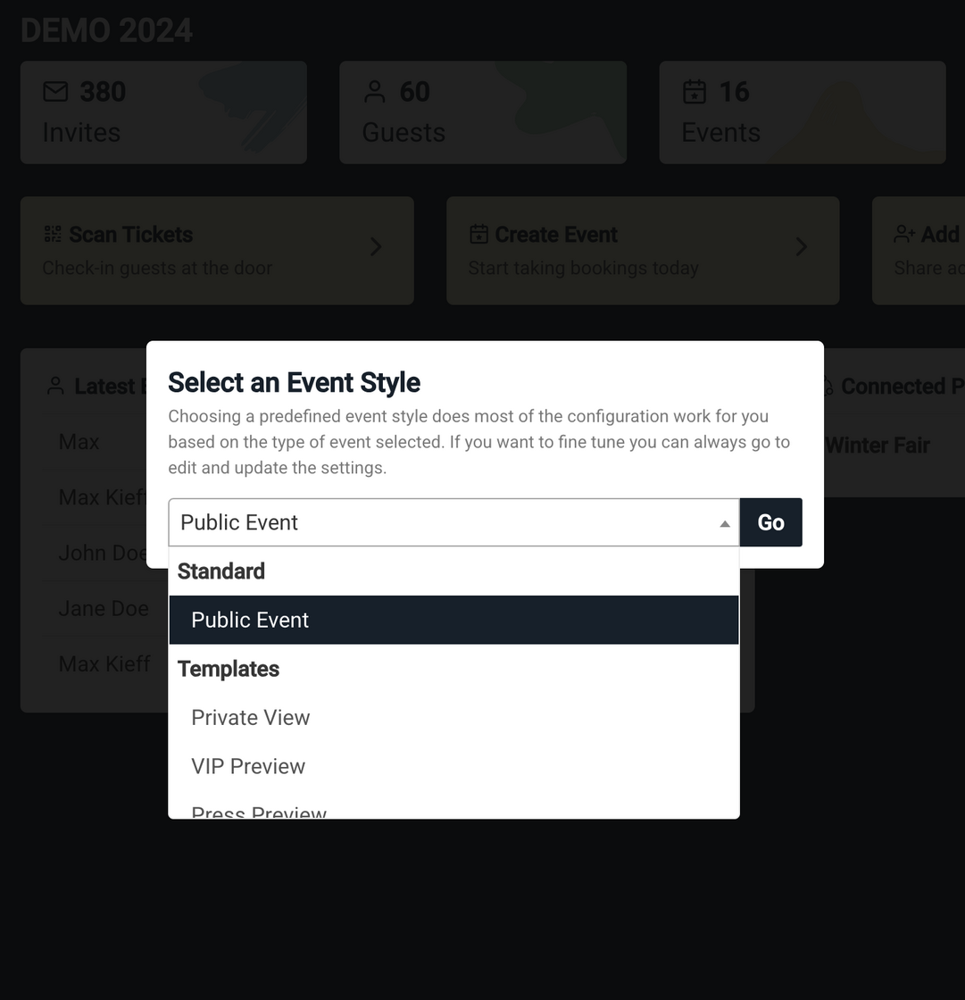This screenshot has width=965, height=1000.
Task: Click the add-person icon on the Add card
Action: [904, 234]
